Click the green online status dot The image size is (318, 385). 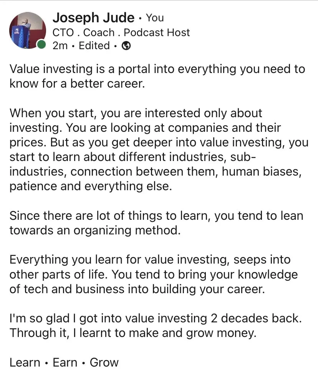(x=41, y=45)
